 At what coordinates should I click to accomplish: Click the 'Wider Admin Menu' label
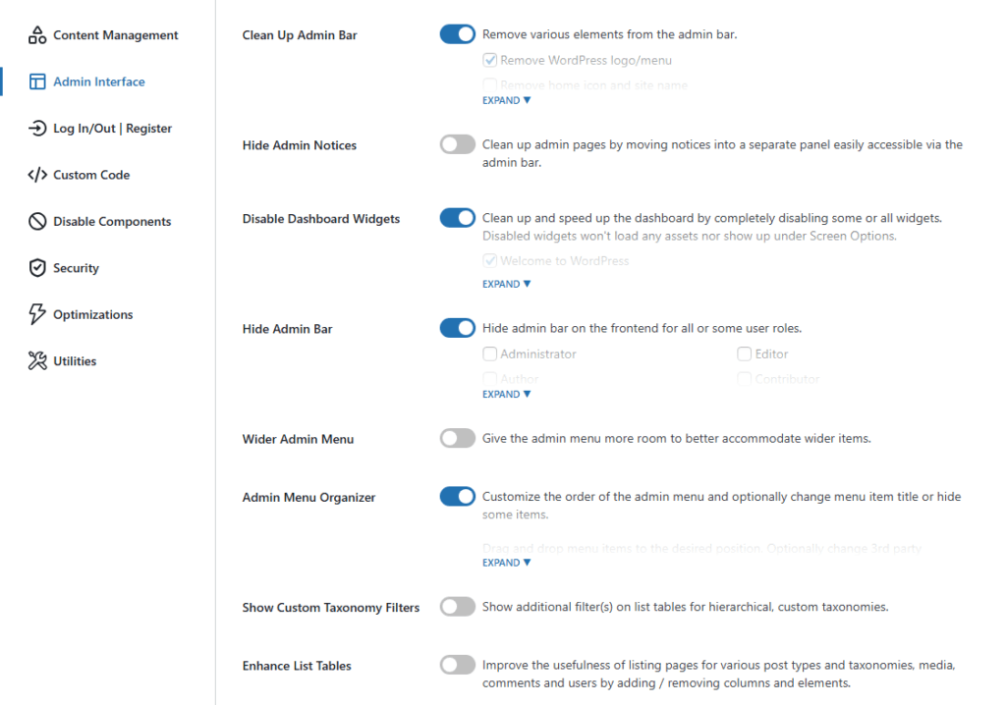point(298,440)
